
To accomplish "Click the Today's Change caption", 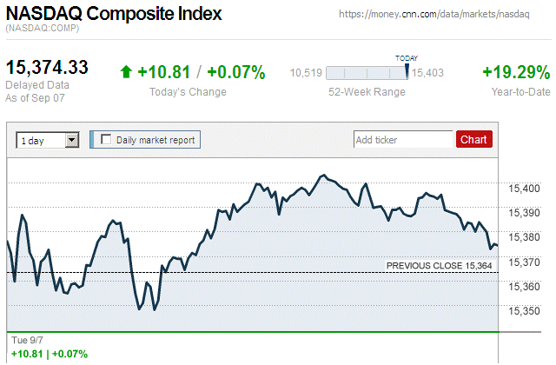I will pos(188,92).
